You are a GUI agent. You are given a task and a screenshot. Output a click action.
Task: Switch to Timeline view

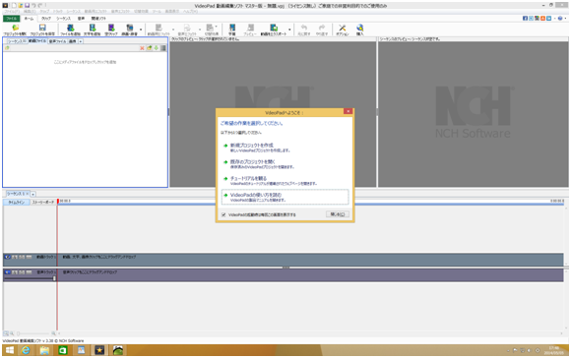(x=17, y=202)
